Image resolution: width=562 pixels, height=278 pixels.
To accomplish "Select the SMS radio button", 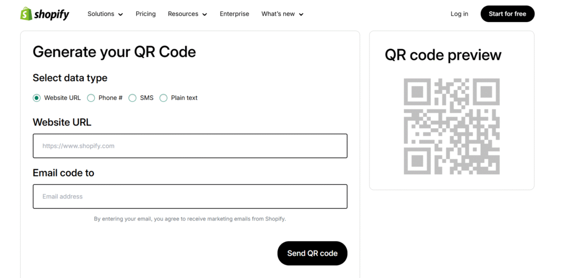I will click(x=133, y=98).
